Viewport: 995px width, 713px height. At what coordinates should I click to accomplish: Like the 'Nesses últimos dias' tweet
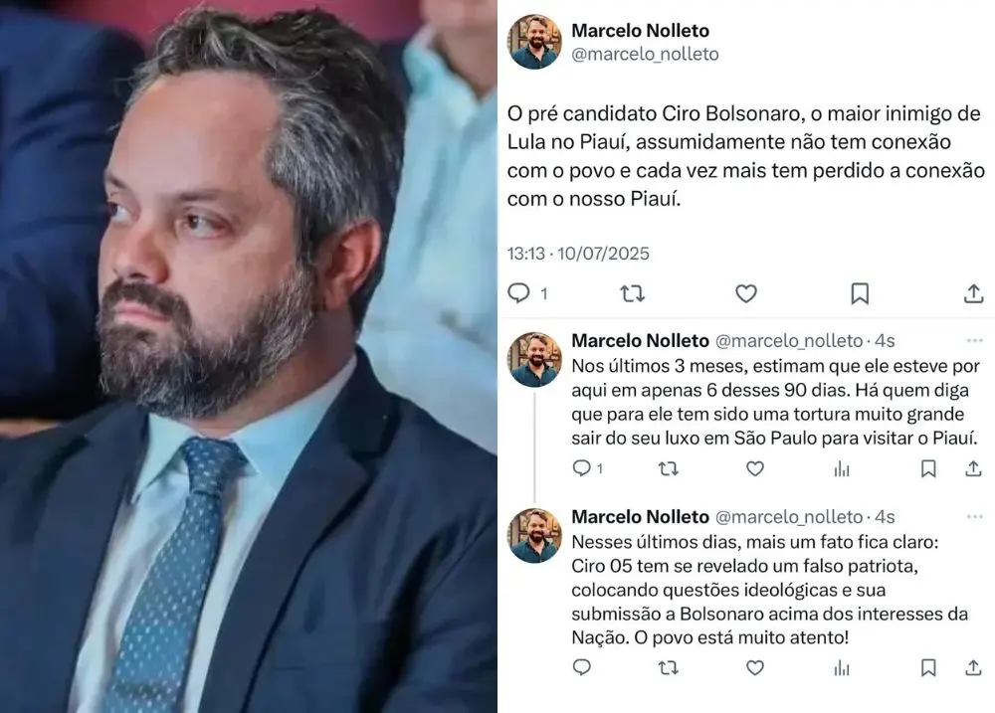(x=754, y=667)
